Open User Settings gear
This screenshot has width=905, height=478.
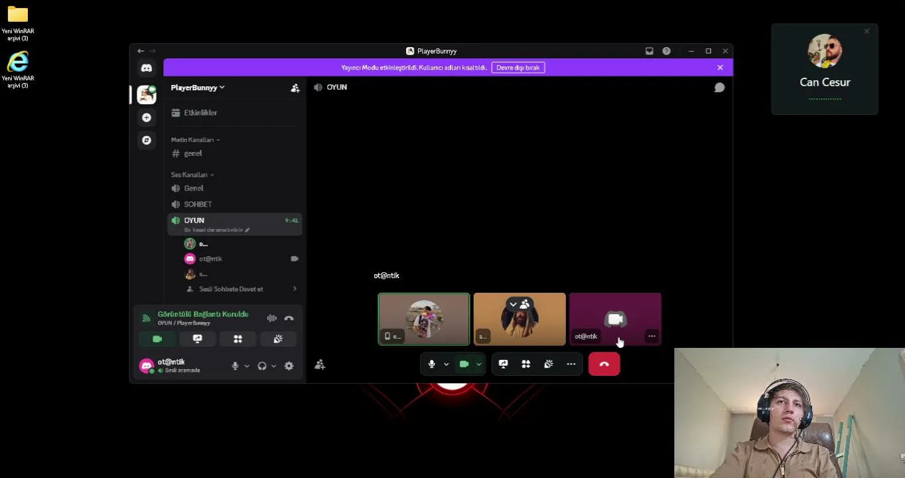click(289, 366)
